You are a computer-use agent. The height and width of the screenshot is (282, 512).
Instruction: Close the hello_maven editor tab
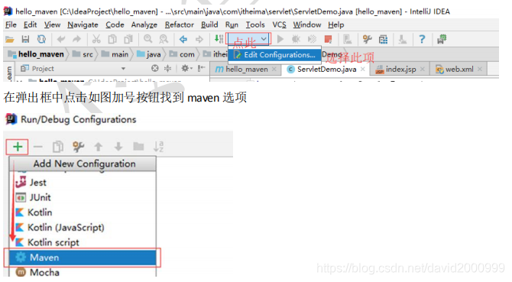(x=274, y=70)
